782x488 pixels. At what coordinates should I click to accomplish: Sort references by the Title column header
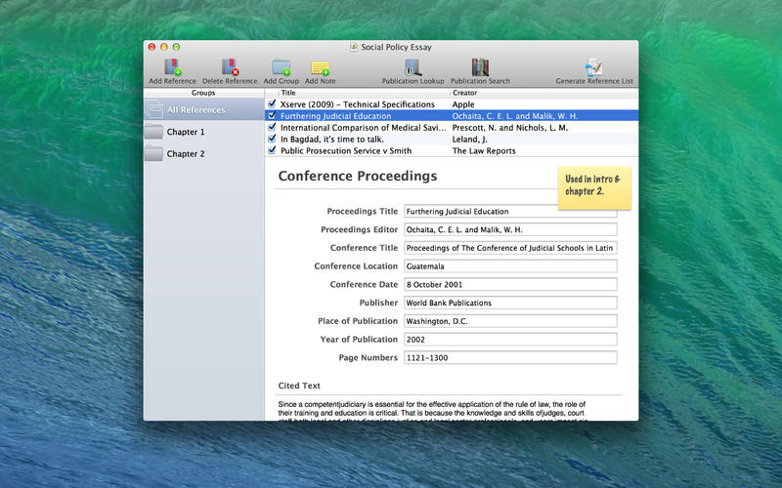click(357, 93)
